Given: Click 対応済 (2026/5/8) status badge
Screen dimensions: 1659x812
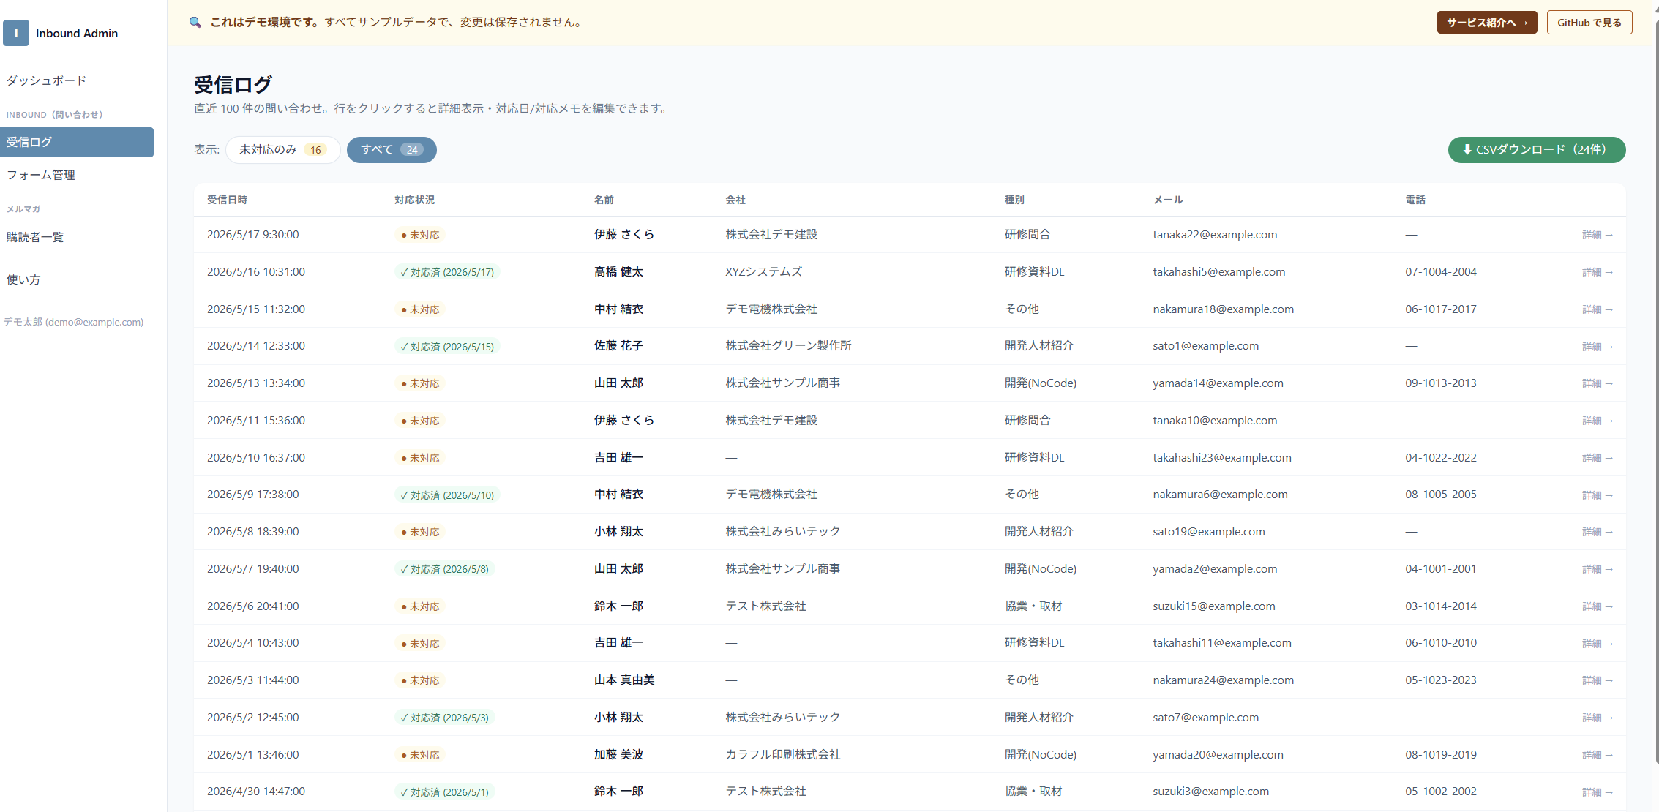Looking at the screenshot, I should tap(444, 569).
